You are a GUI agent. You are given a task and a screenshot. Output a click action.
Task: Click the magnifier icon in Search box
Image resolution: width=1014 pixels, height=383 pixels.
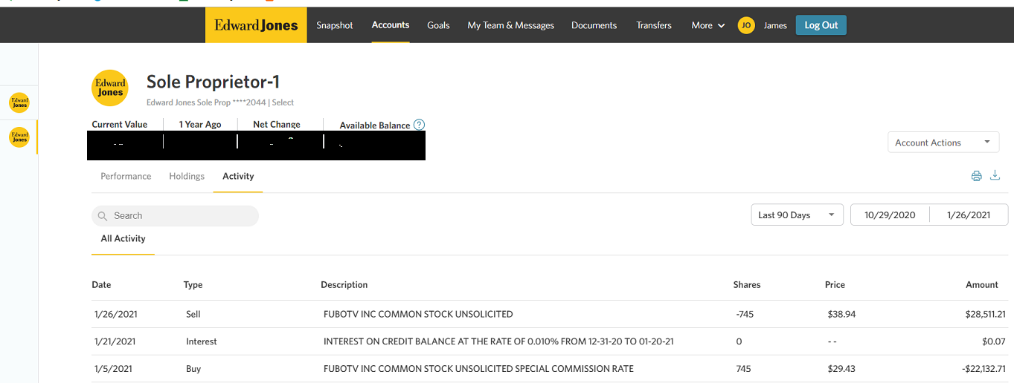(103, 216)
